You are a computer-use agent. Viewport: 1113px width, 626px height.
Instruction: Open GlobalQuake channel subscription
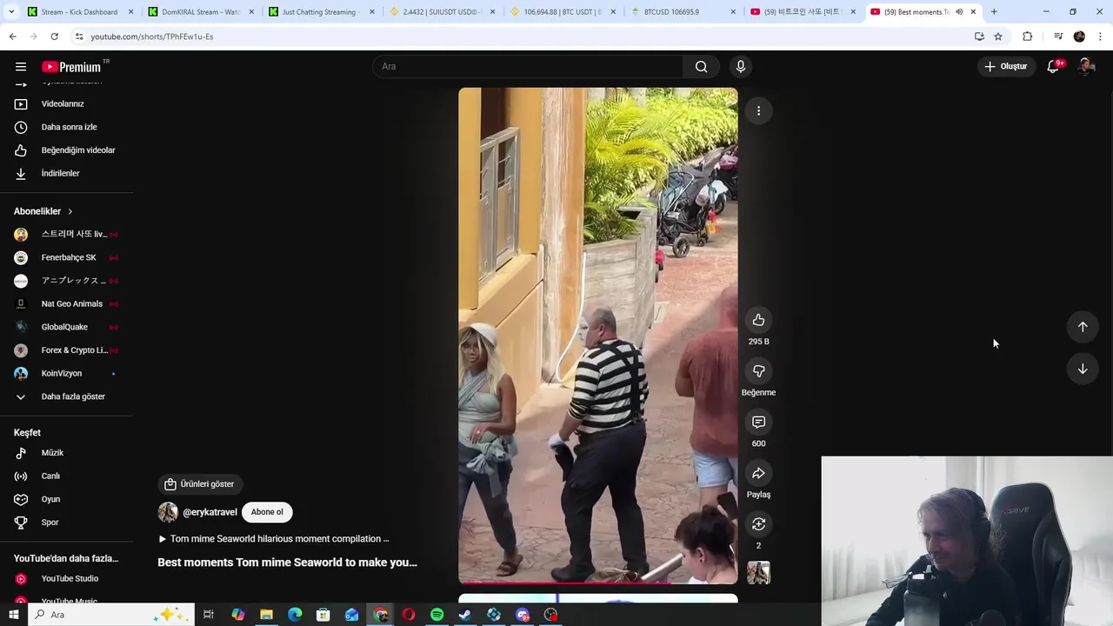click(67, 327)
